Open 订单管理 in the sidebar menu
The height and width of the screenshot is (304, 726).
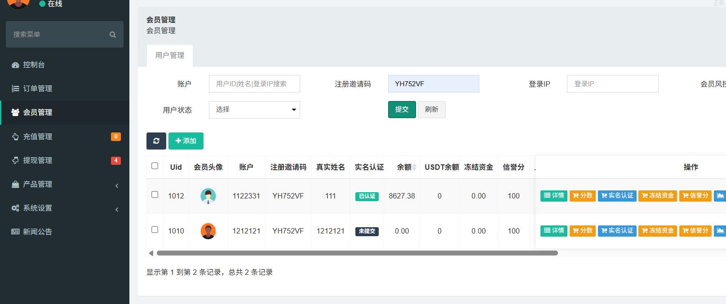[x=38, y=88]
